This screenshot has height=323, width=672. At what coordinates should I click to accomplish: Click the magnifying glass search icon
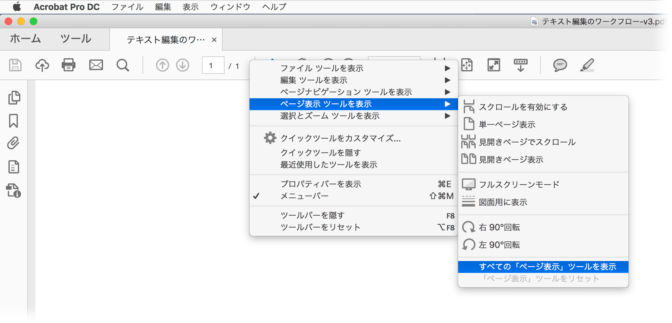click(123, 65)
